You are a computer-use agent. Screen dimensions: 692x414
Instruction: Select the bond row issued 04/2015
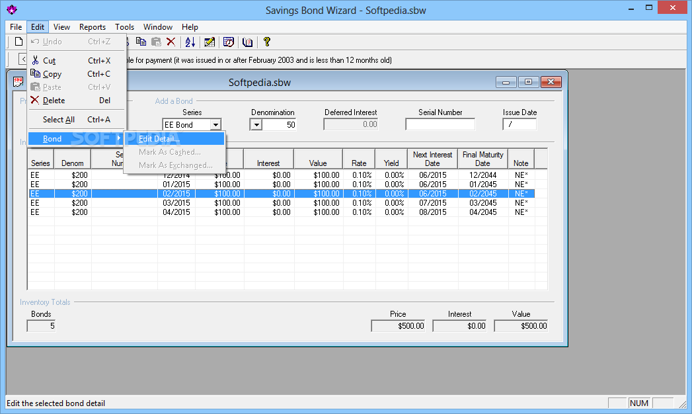(x=282, y=212)
